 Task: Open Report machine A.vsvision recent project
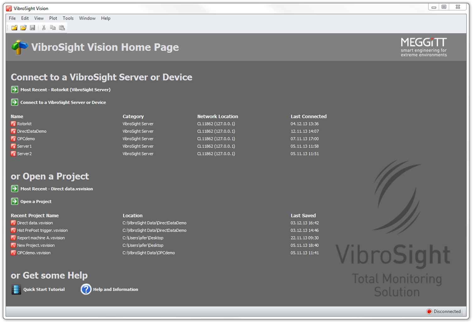coord(41,238)
